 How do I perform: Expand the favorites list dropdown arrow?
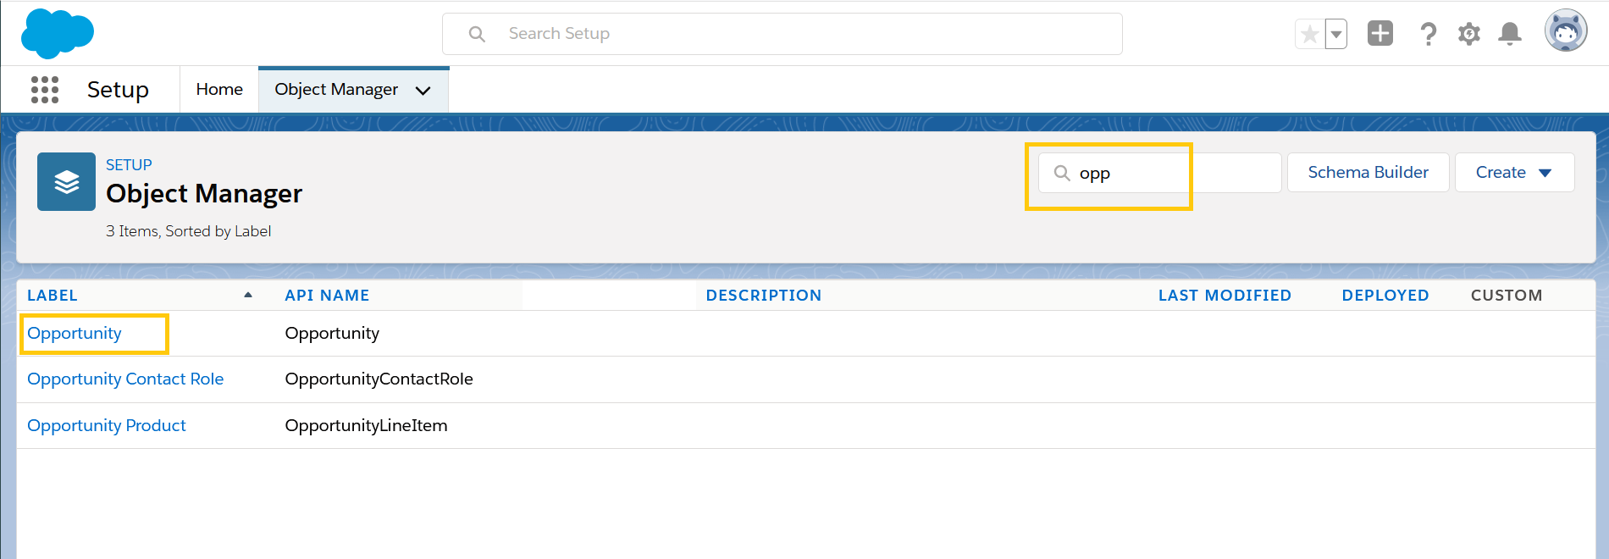[1336, 35]
